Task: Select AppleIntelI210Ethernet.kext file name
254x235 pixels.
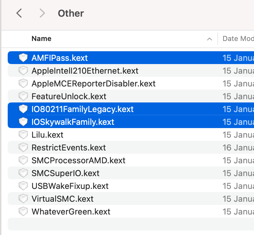Action: point(85,71)
